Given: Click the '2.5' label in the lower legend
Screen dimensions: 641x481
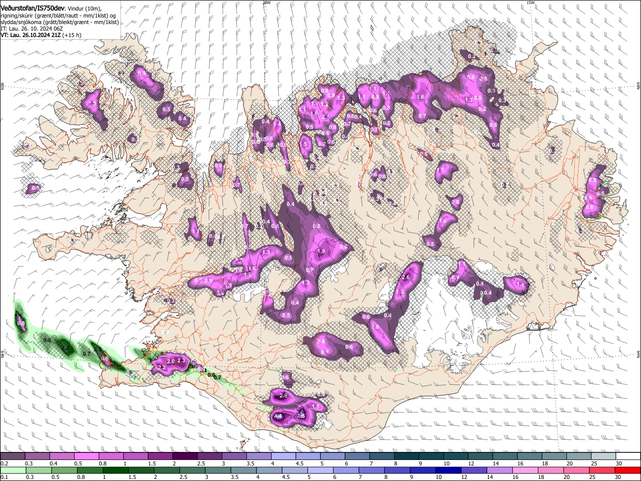Looking at the screenshot, I should pyautogui.click(x=183, y=477).
